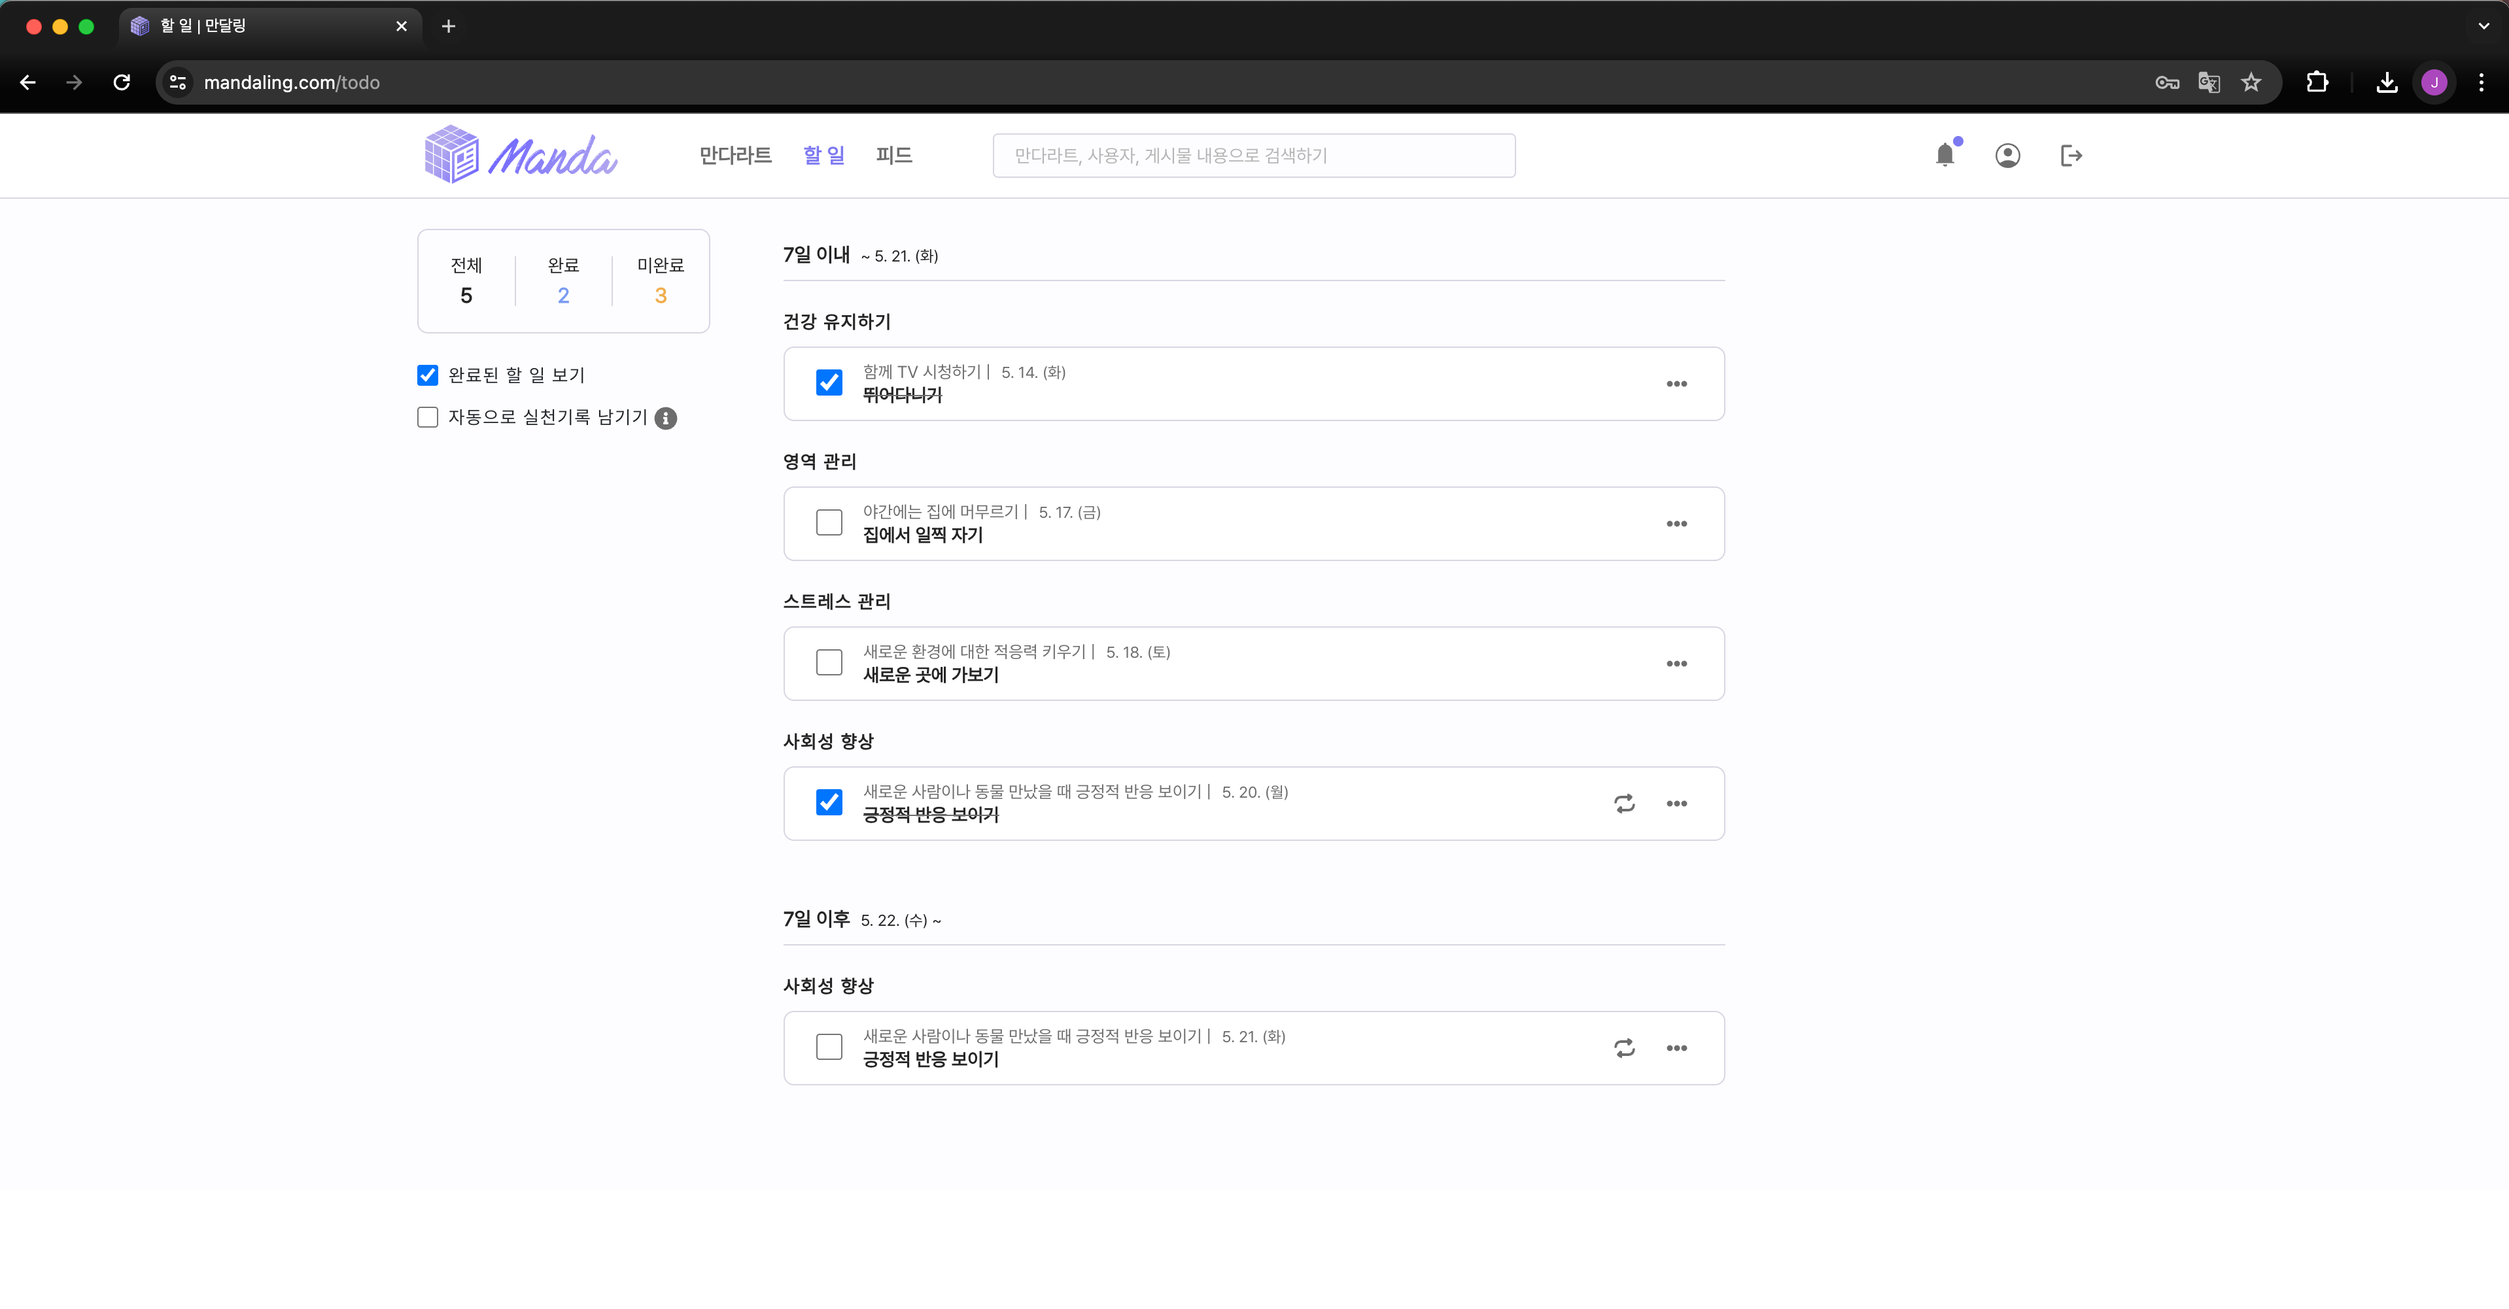Open browser downloads

[2386, 83]
